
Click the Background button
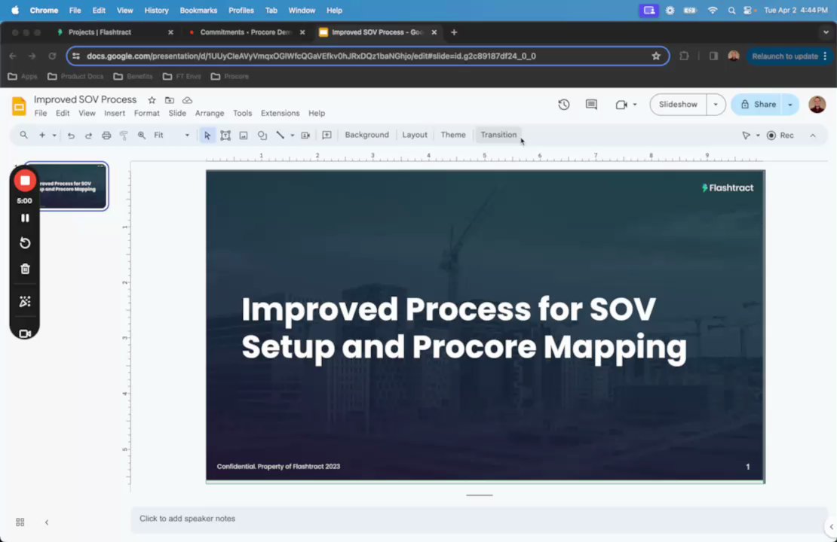366,135
